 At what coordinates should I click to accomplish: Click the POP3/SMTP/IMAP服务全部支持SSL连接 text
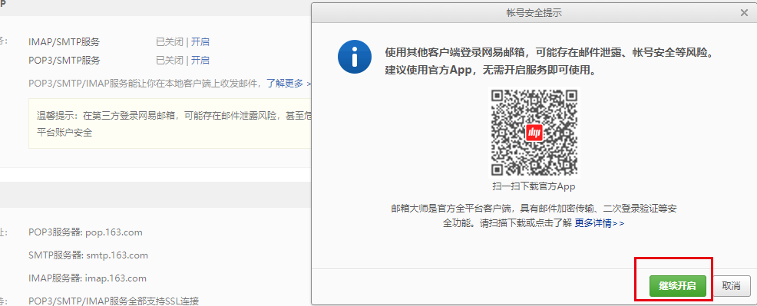(x=114, y=301)
